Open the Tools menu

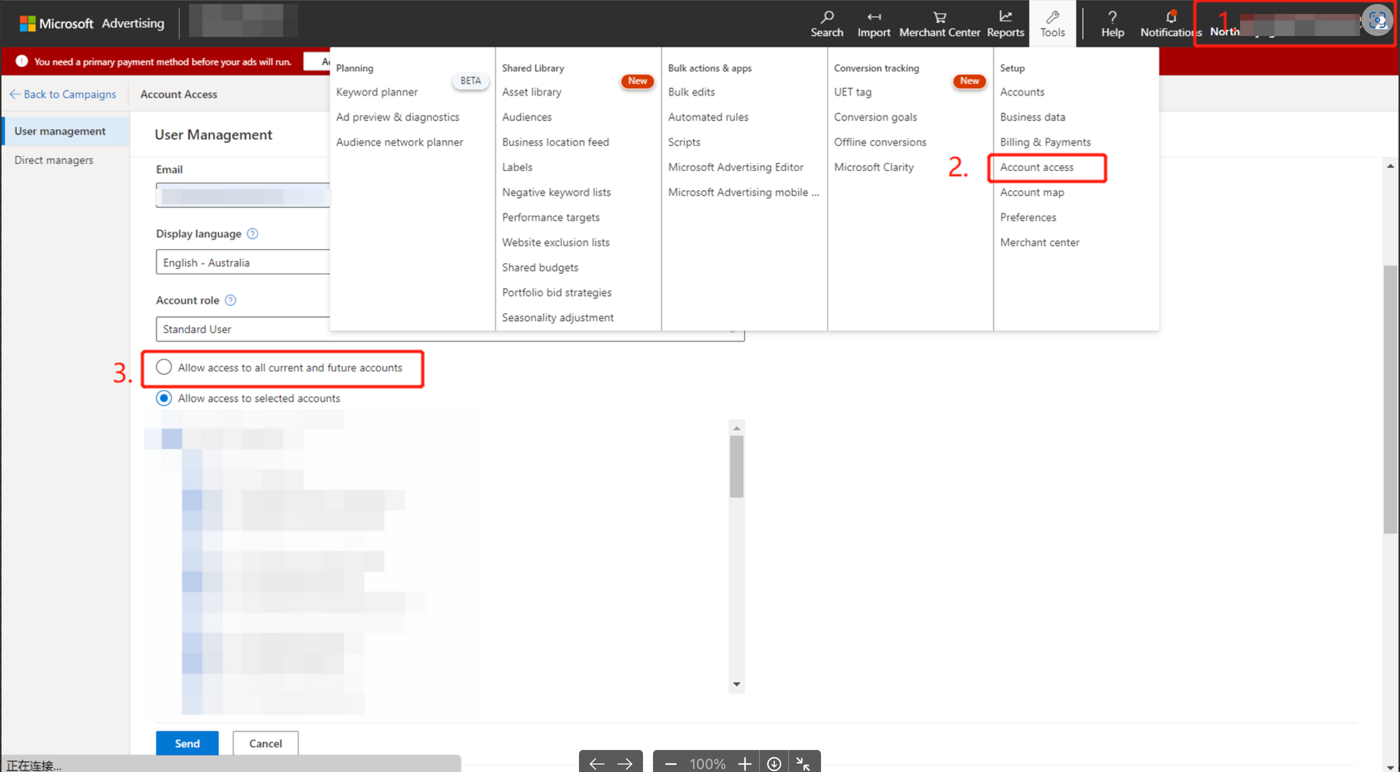1051,23
